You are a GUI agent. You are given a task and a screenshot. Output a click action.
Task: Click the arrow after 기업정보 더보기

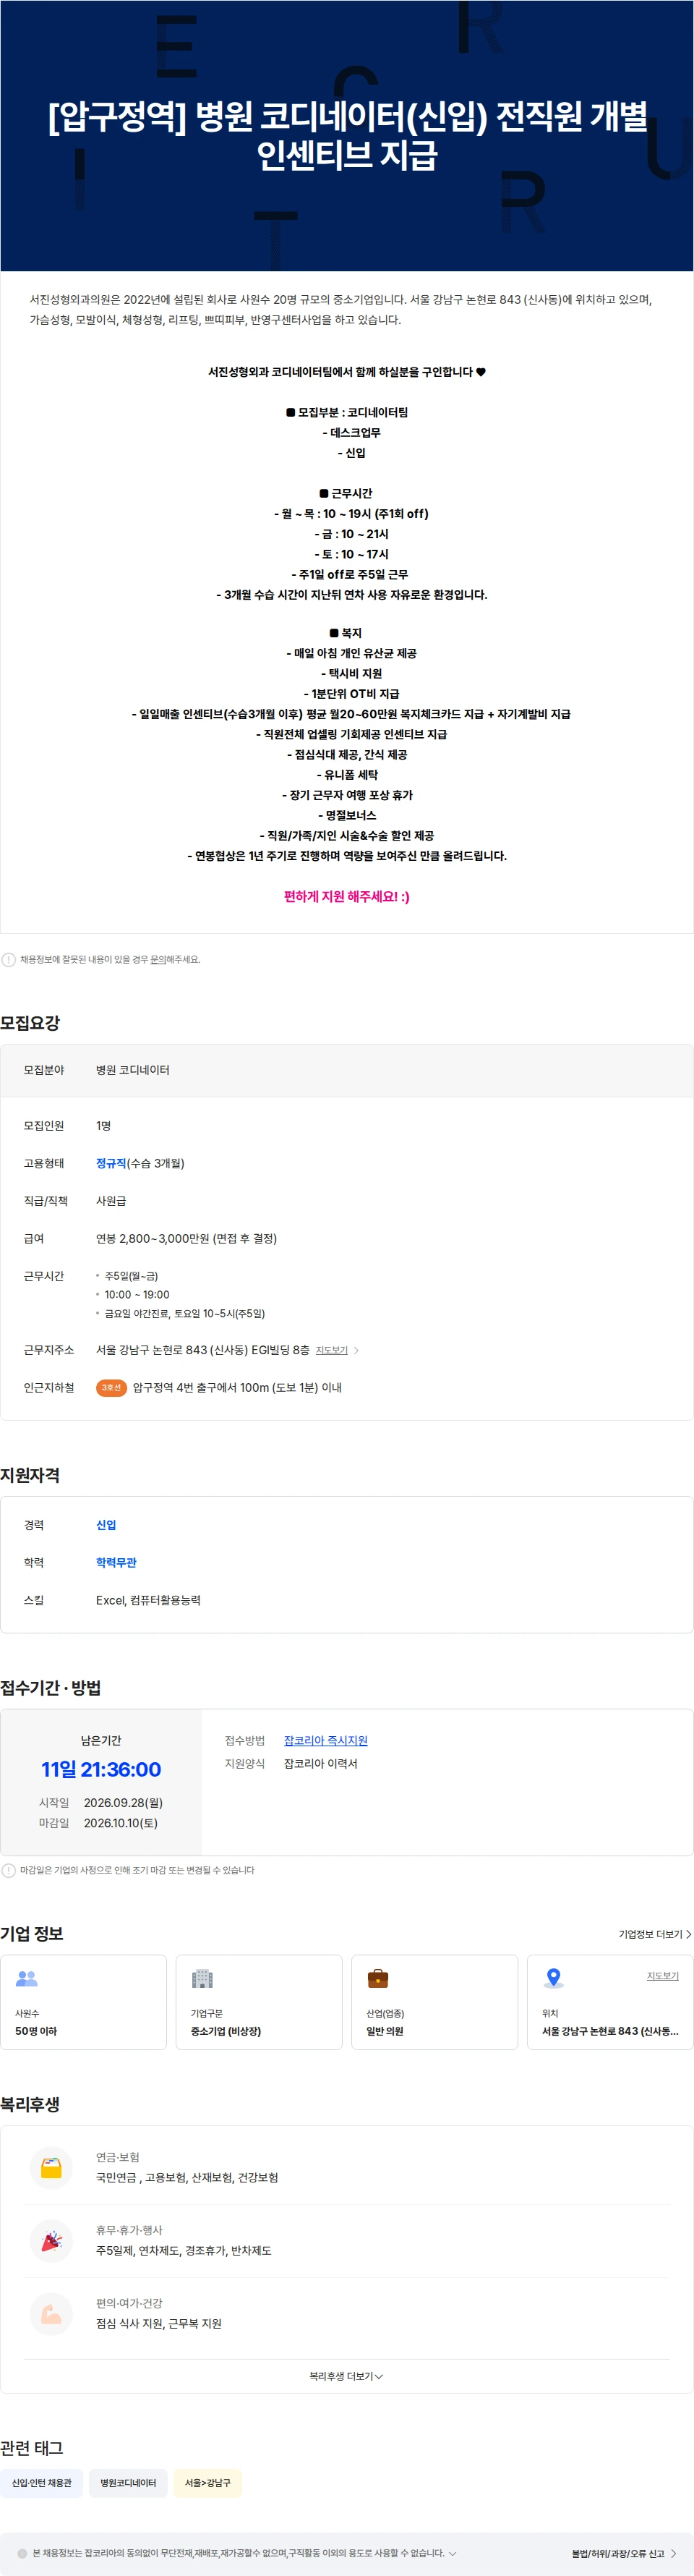tap(688, 1934)
